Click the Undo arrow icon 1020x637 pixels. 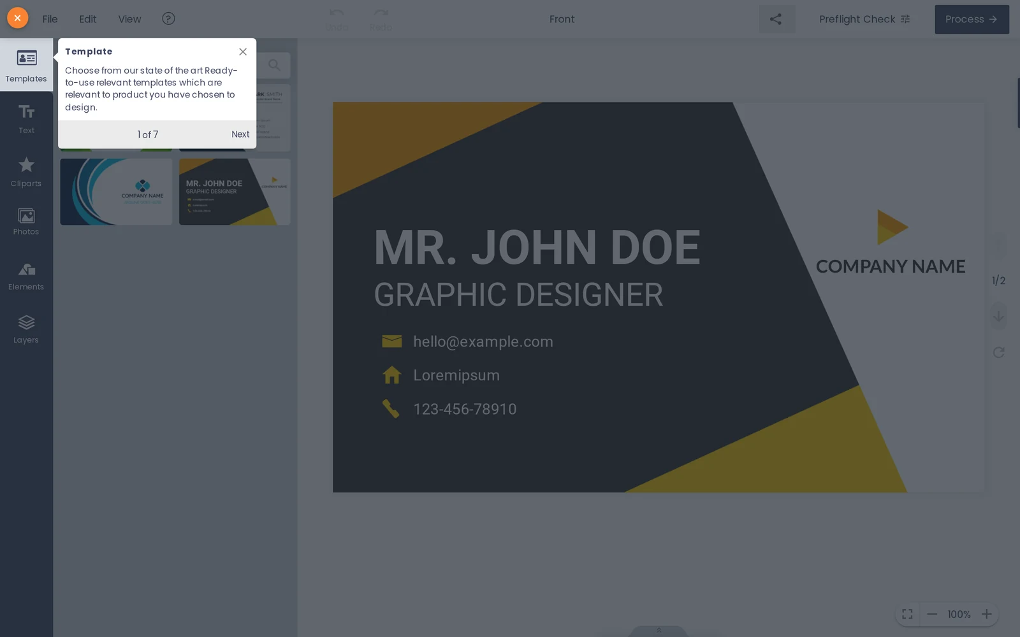tap(337, 13)
